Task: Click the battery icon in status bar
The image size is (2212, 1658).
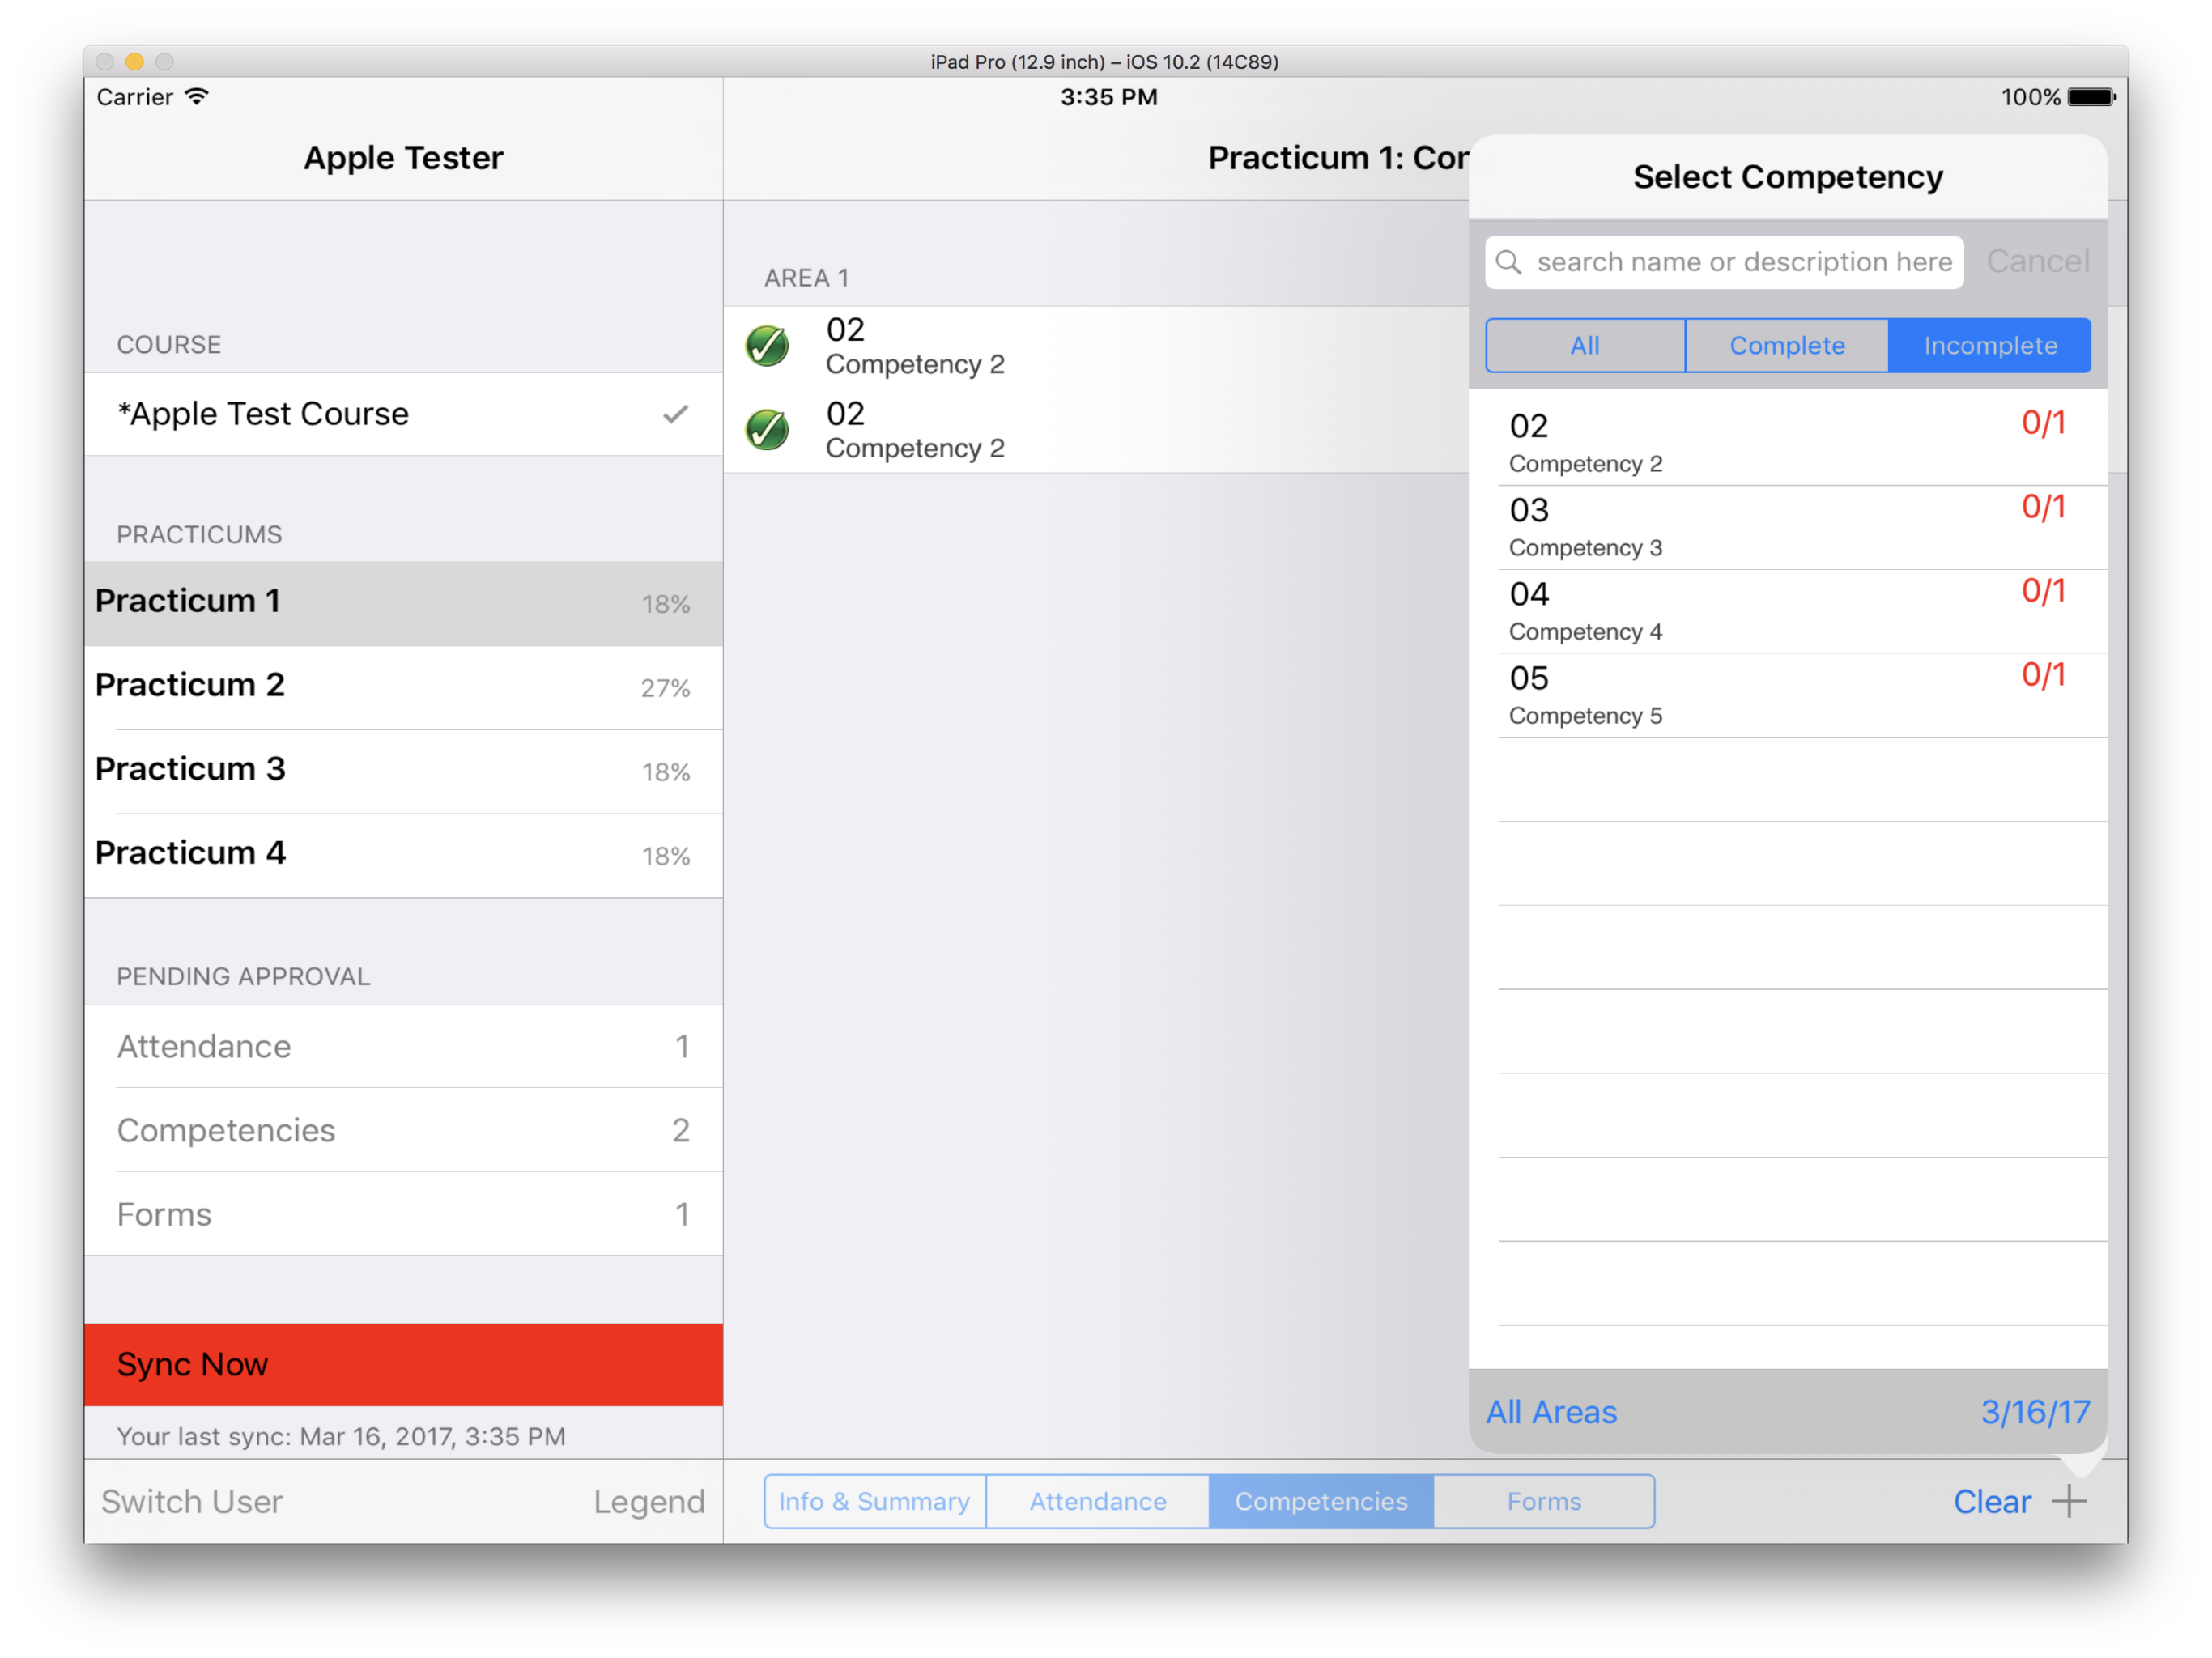Action: click(x=2092, y=97)
